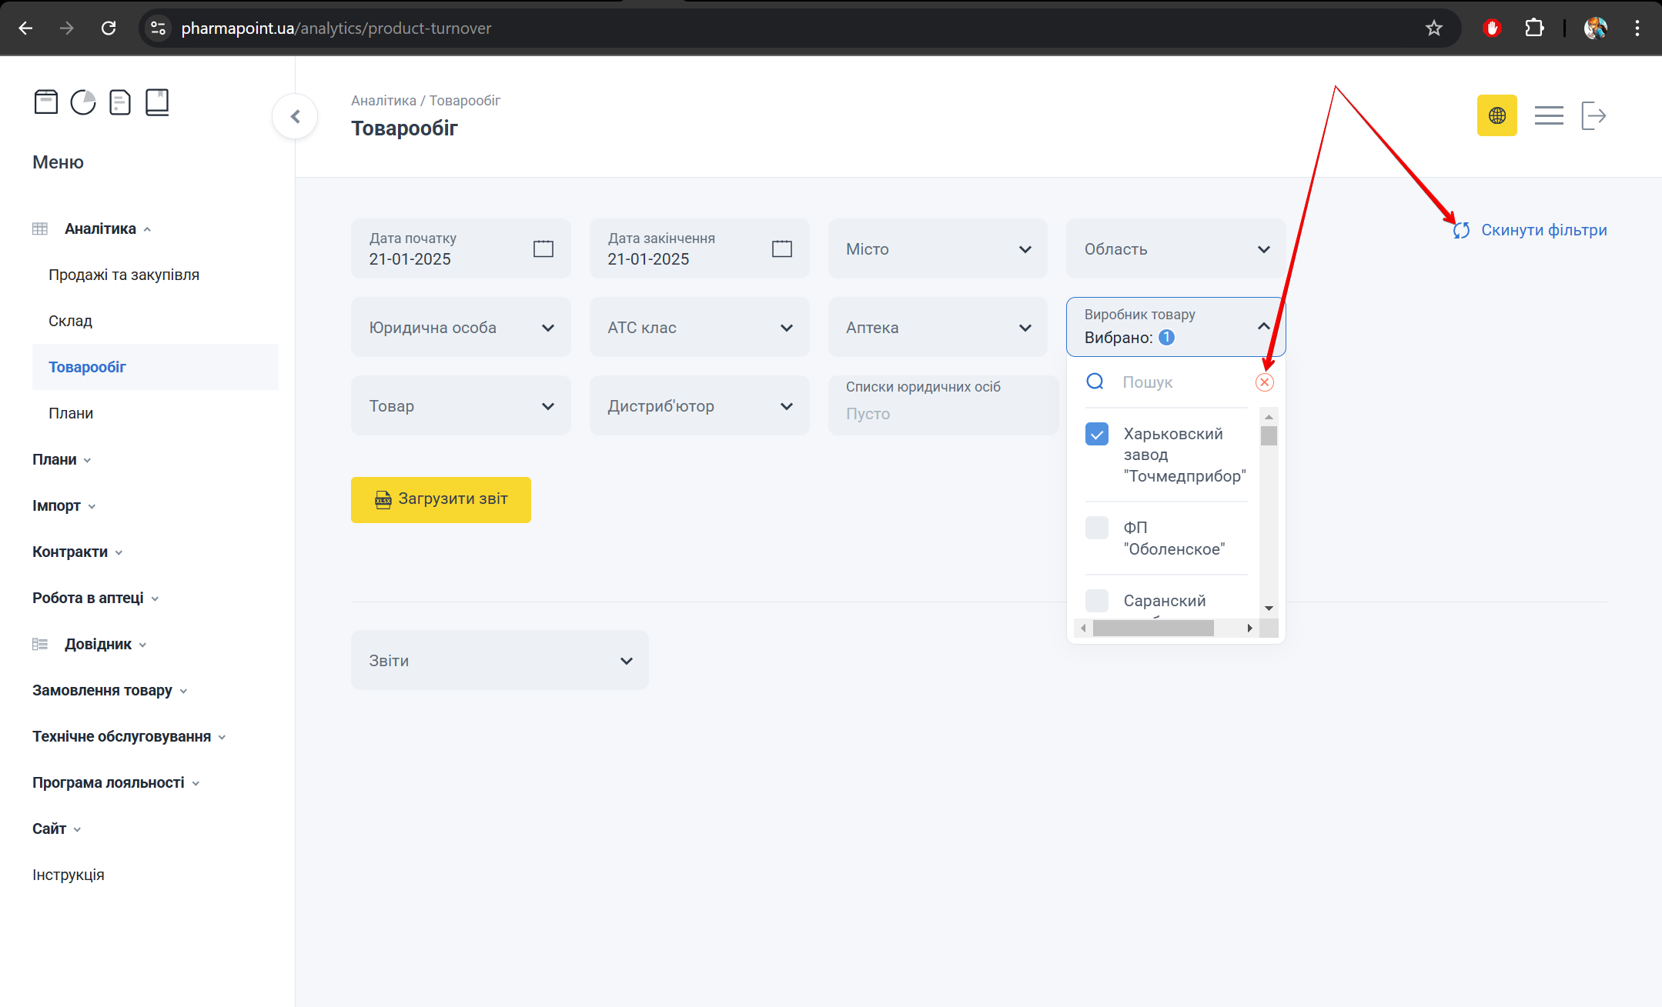The width and height of the screenshot is (1662, 1007).
Task: Click the pie chart icon in sidebar
Action: 83,102
